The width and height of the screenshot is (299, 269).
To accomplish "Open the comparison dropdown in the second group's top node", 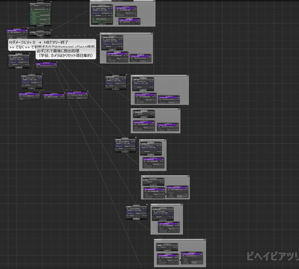I will [x=112, y=41].
